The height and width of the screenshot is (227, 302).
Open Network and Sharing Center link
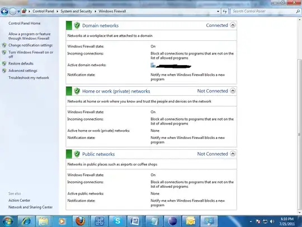[x=30, y=207]
